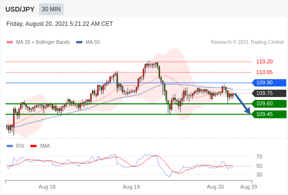288x195 pixels.
Task: Click the 30 MIN timeframe button
Action: point(51,9)
